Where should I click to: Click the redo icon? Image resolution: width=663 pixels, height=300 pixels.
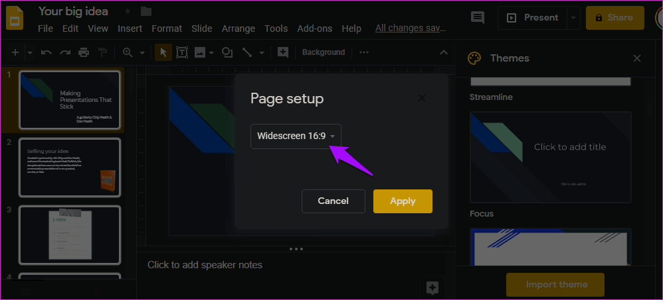pyautogui.click(x=65, y=53)
